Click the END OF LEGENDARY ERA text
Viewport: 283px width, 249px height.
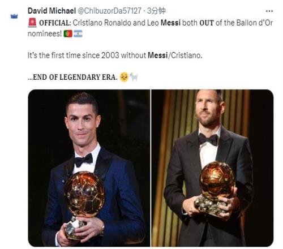pos(72,77)
